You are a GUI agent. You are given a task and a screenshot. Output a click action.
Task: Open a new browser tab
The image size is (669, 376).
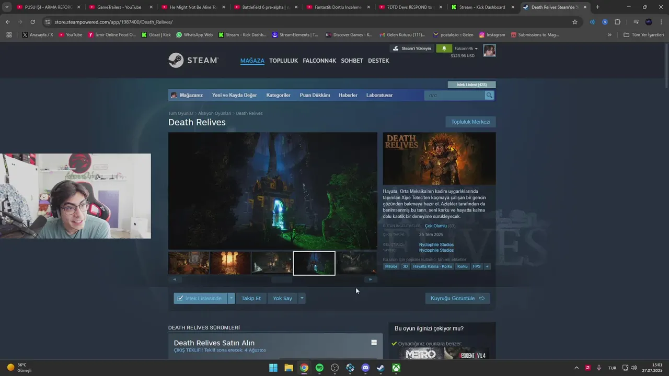click(x=597, y=7)
